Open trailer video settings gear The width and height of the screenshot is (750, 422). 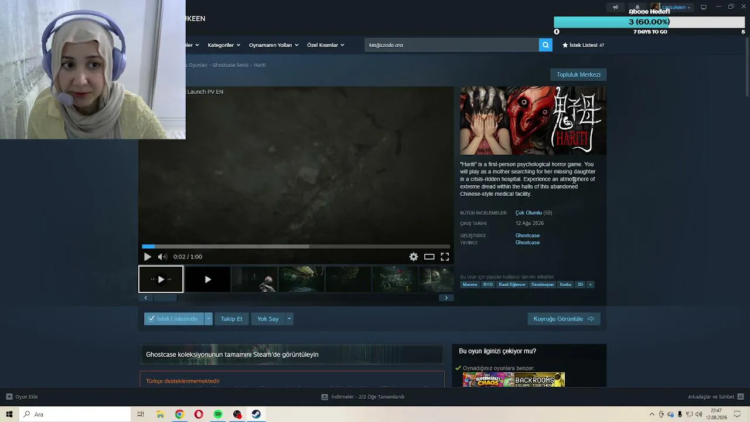(x=414, y=257)
